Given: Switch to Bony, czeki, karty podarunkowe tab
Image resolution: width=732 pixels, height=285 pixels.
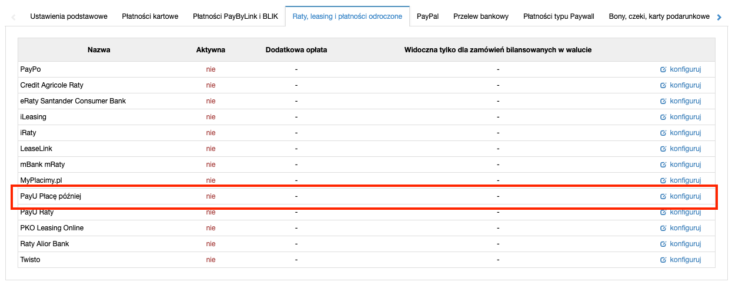Looking at the screenshot, I should tap(659, 16).
